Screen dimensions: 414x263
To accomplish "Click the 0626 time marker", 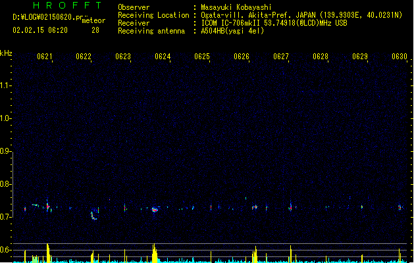I will (242, 57).
